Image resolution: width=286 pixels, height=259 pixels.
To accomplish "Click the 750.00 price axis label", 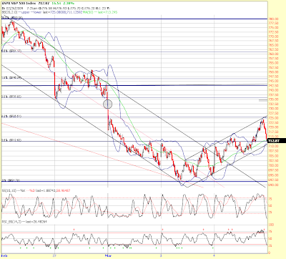I will point(274,72).
